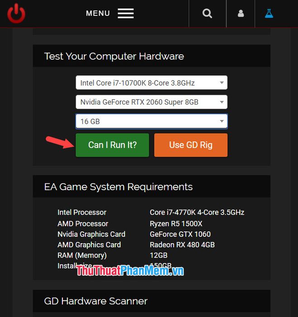298x317 pixels.
Task: Select the GeForce GTX 1060 value
Action: [180, 234]
